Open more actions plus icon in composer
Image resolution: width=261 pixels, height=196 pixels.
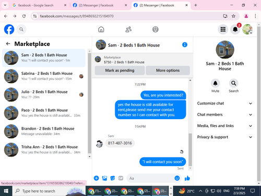96,178
